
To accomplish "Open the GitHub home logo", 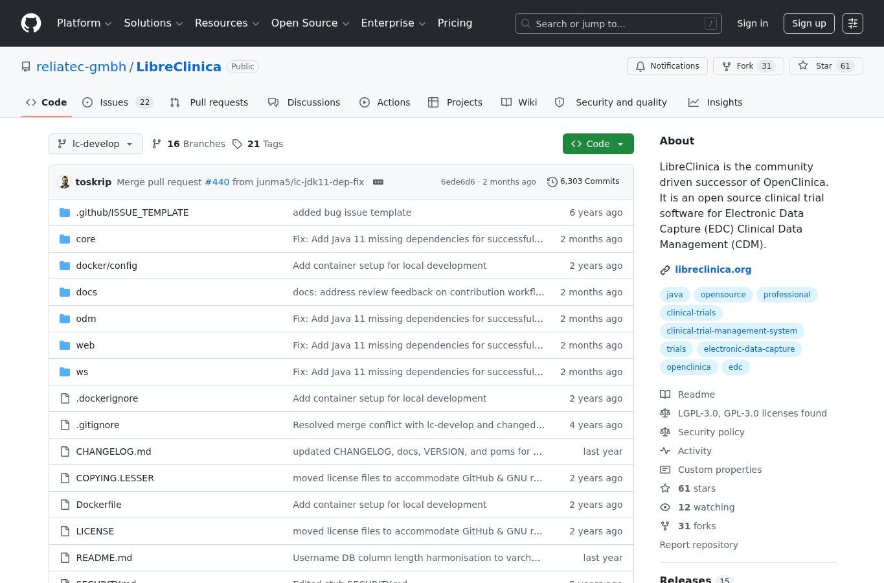I will point(31,23).
